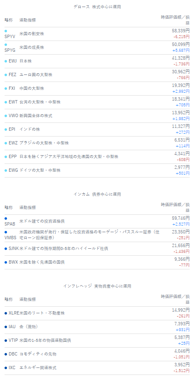This screenshot has width=193, height=377.
Task: Click the VTIP 物価連動国債 entry
Action: click(x=97, y=341)
